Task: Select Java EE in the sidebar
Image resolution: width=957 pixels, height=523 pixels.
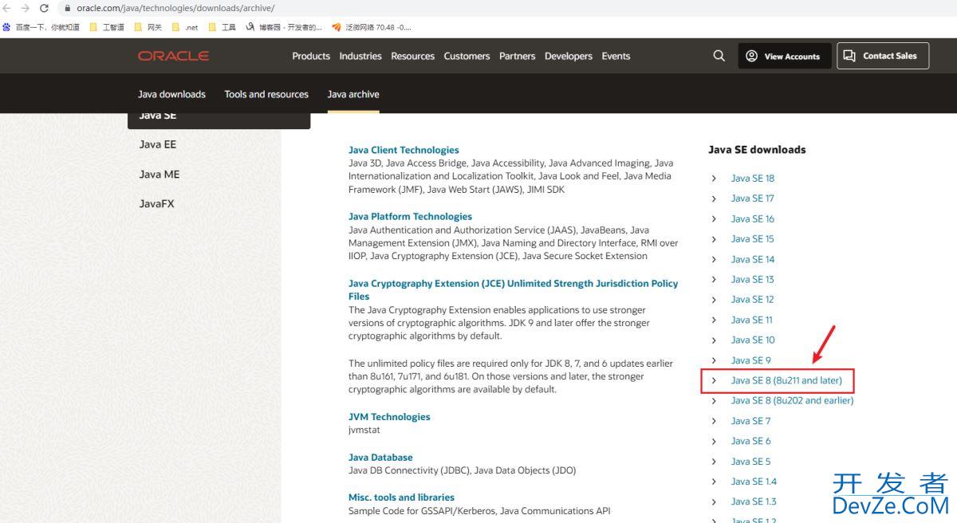Action: 158,144
